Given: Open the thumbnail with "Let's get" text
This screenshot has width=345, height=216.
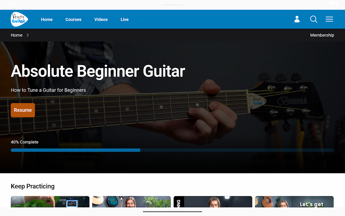Looking at the screenshot, I should point(294,202).
